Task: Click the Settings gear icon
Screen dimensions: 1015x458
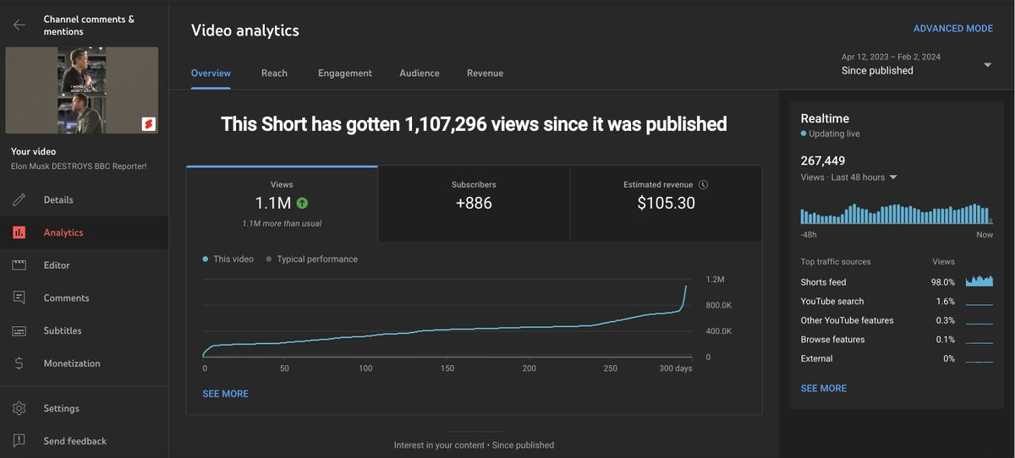Action: [x=19, y=408]
